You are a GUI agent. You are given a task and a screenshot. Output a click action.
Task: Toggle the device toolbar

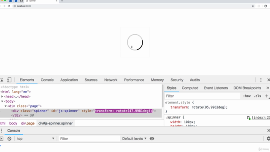click(x=9, y=80)
